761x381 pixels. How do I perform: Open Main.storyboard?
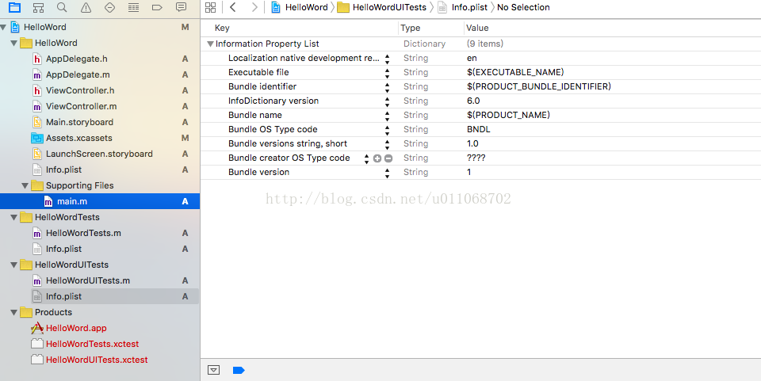click(x=79, y=122)
